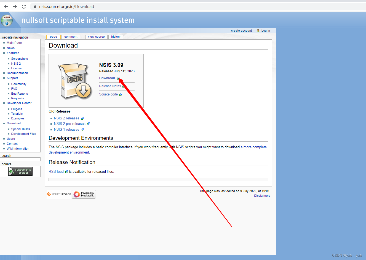The width and height of the screenshot is (366, 260).
Task: Click the external icon beside NSIS 1 releases
Action: [82, 130]
